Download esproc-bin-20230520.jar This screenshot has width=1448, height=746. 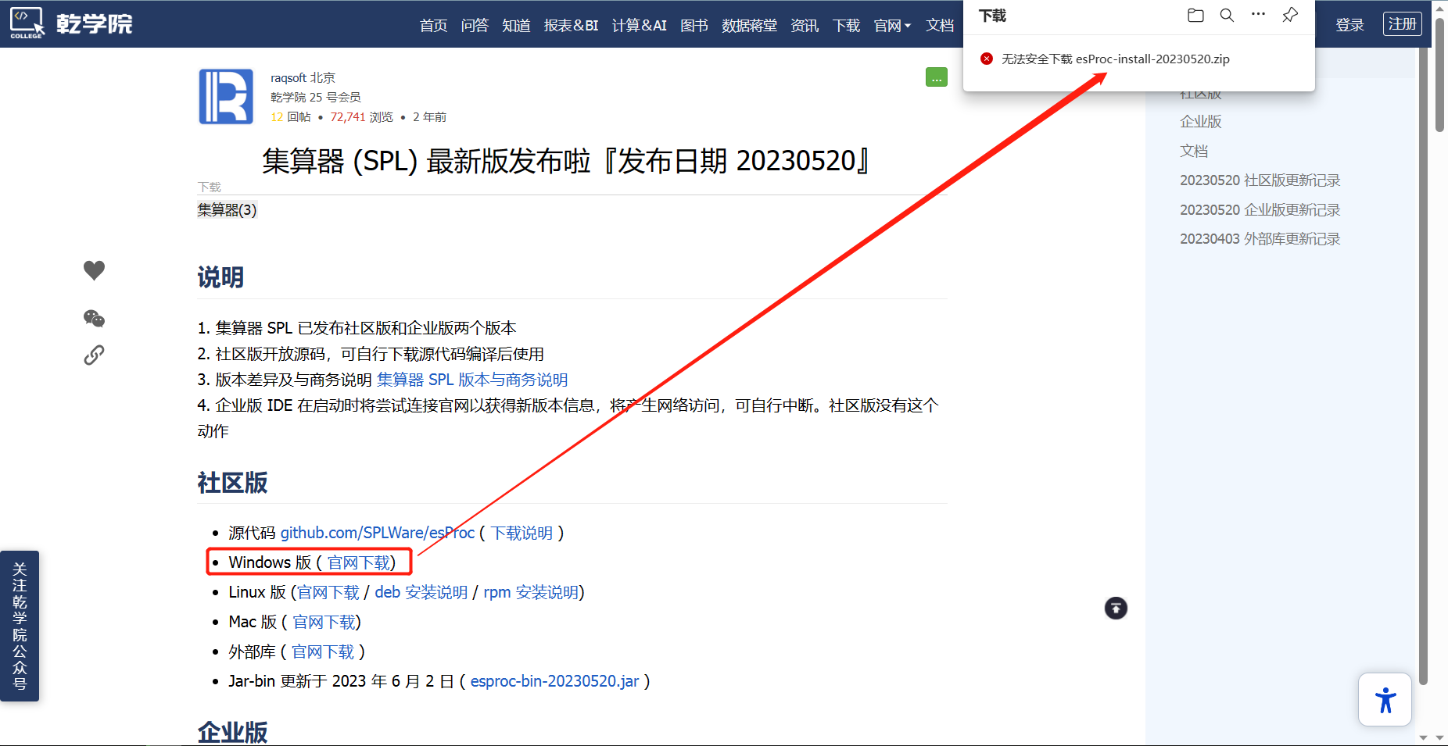tap(555, 681)
